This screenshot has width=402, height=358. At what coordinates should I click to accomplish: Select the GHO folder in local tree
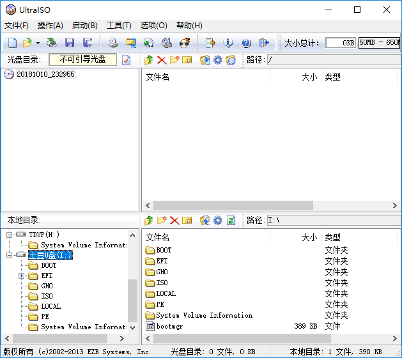[x=47, y=286]
